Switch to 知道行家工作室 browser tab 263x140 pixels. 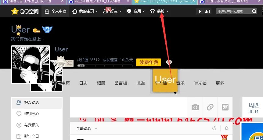[34, 2]
